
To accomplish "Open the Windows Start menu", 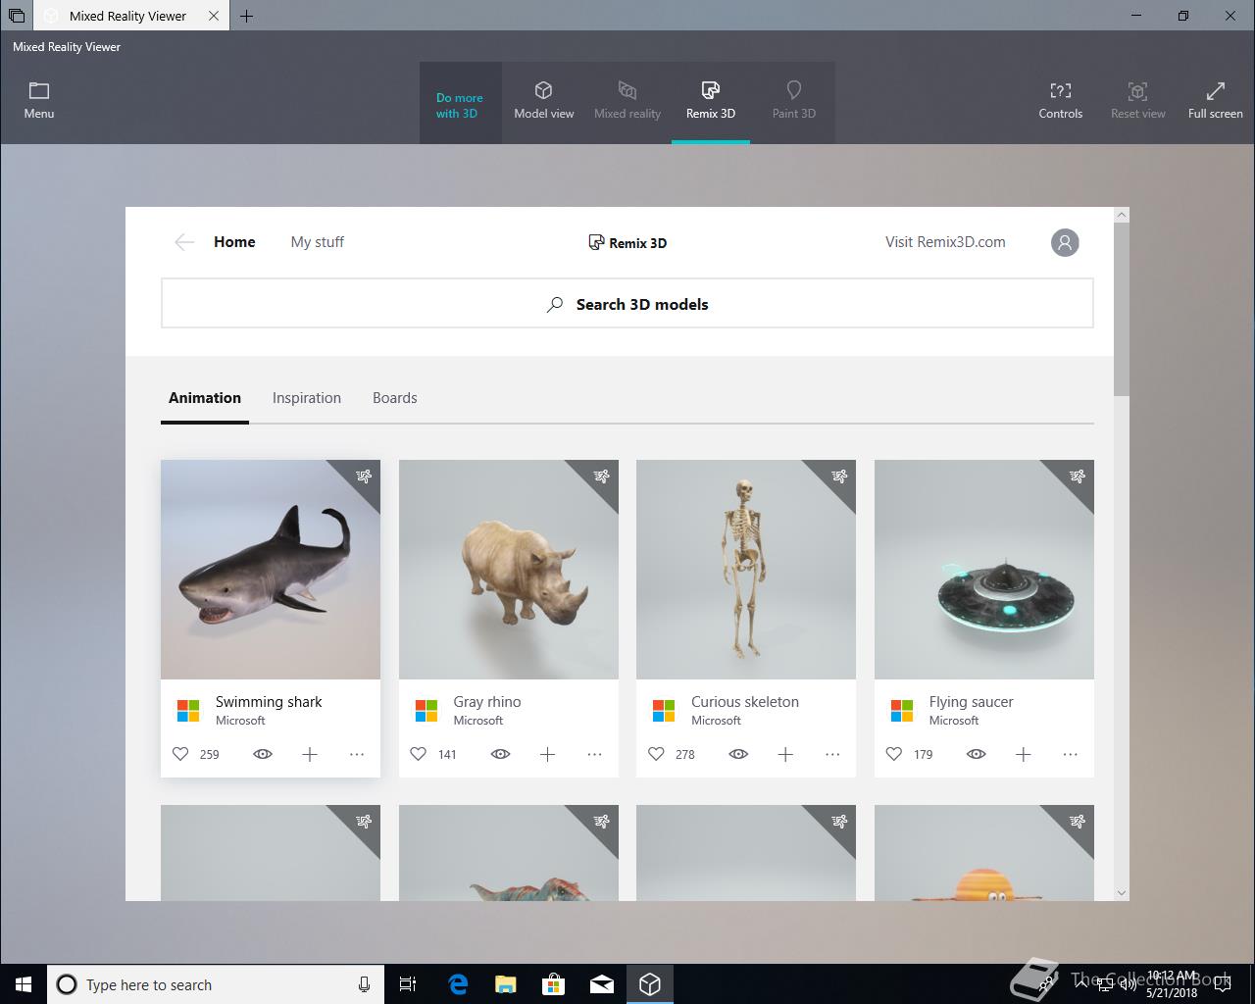I will (x=24, y=984).
